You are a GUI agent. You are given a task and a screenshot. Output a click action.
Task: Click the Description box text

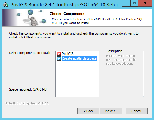(x=121, y=60)
